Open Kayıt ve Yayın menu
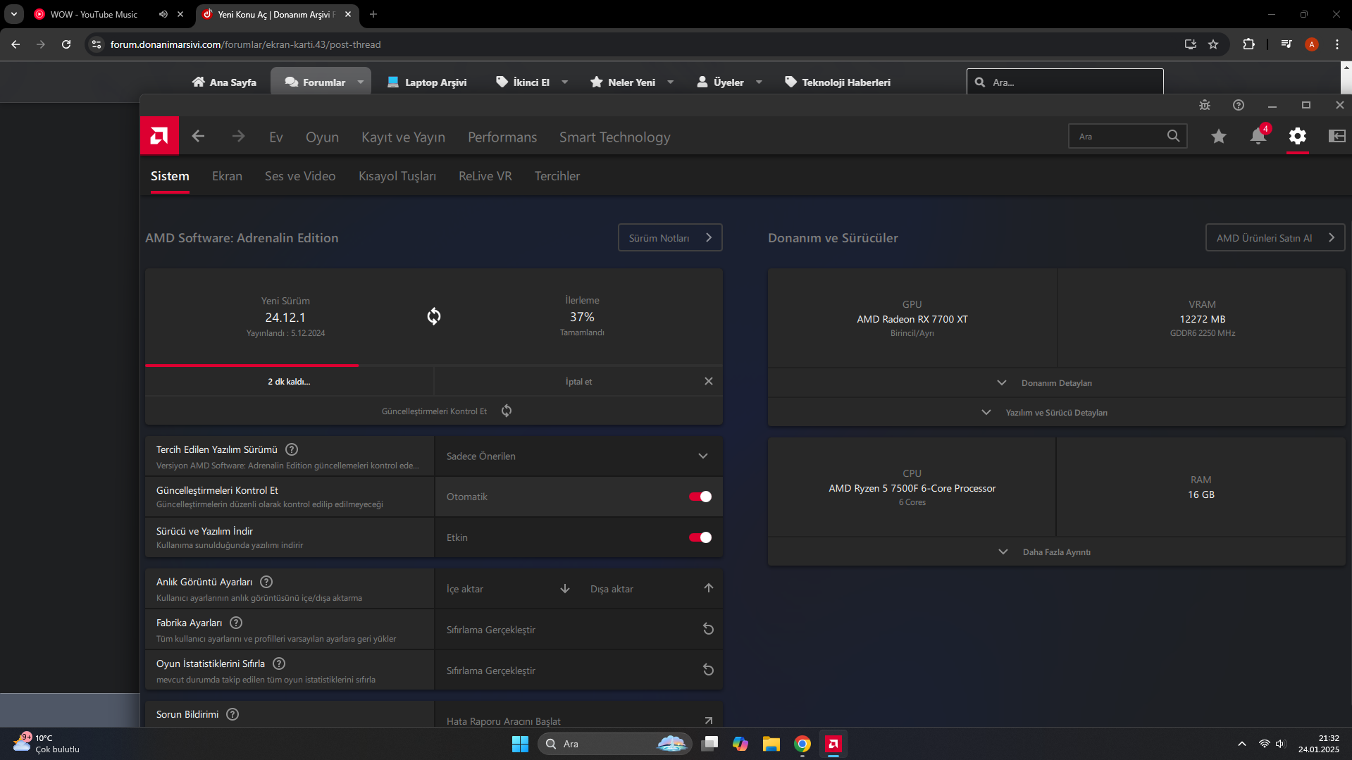The width and height of the screenshot is (1352, 760). point(403,137)
